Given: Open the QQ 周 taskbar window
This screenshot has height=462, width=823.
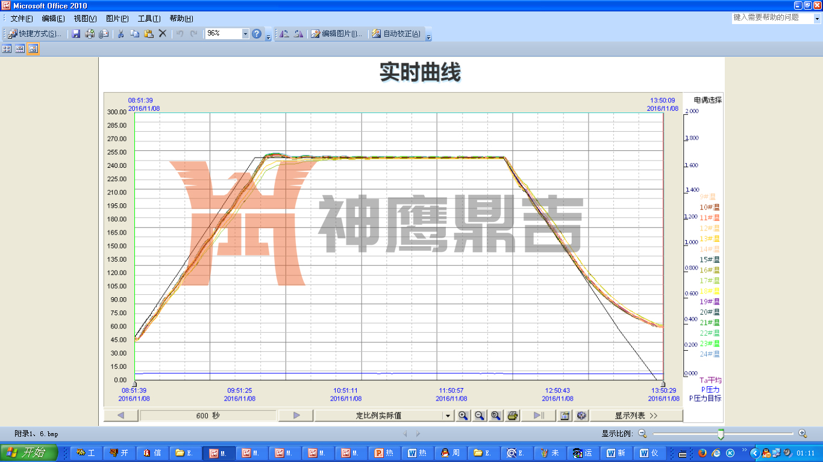Looking at the screenshot, I should [451, 453].
